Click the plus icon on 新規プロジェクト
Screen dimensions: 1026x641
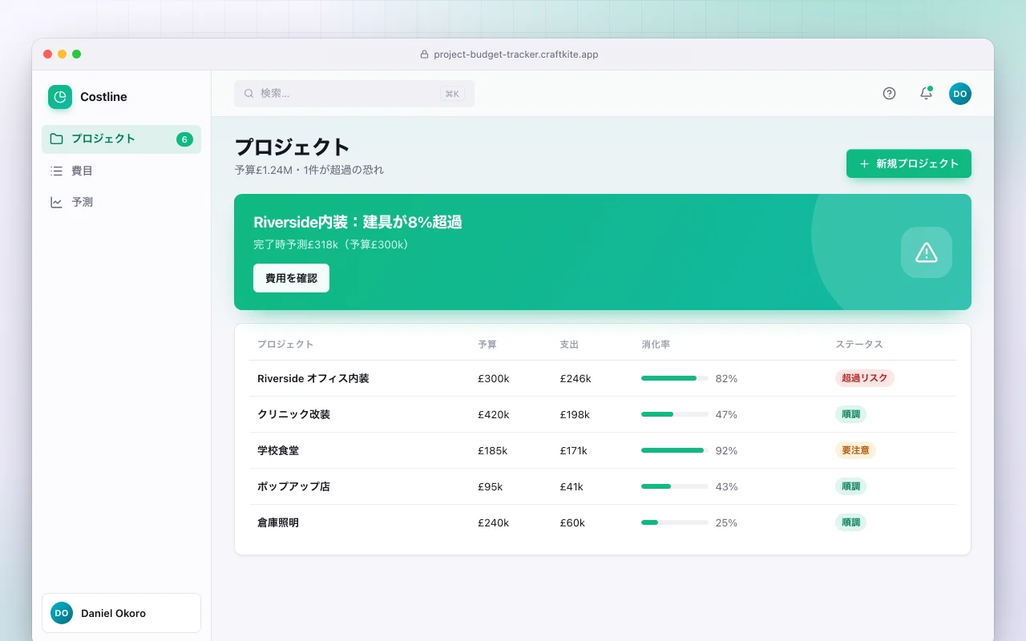point(864,163)
